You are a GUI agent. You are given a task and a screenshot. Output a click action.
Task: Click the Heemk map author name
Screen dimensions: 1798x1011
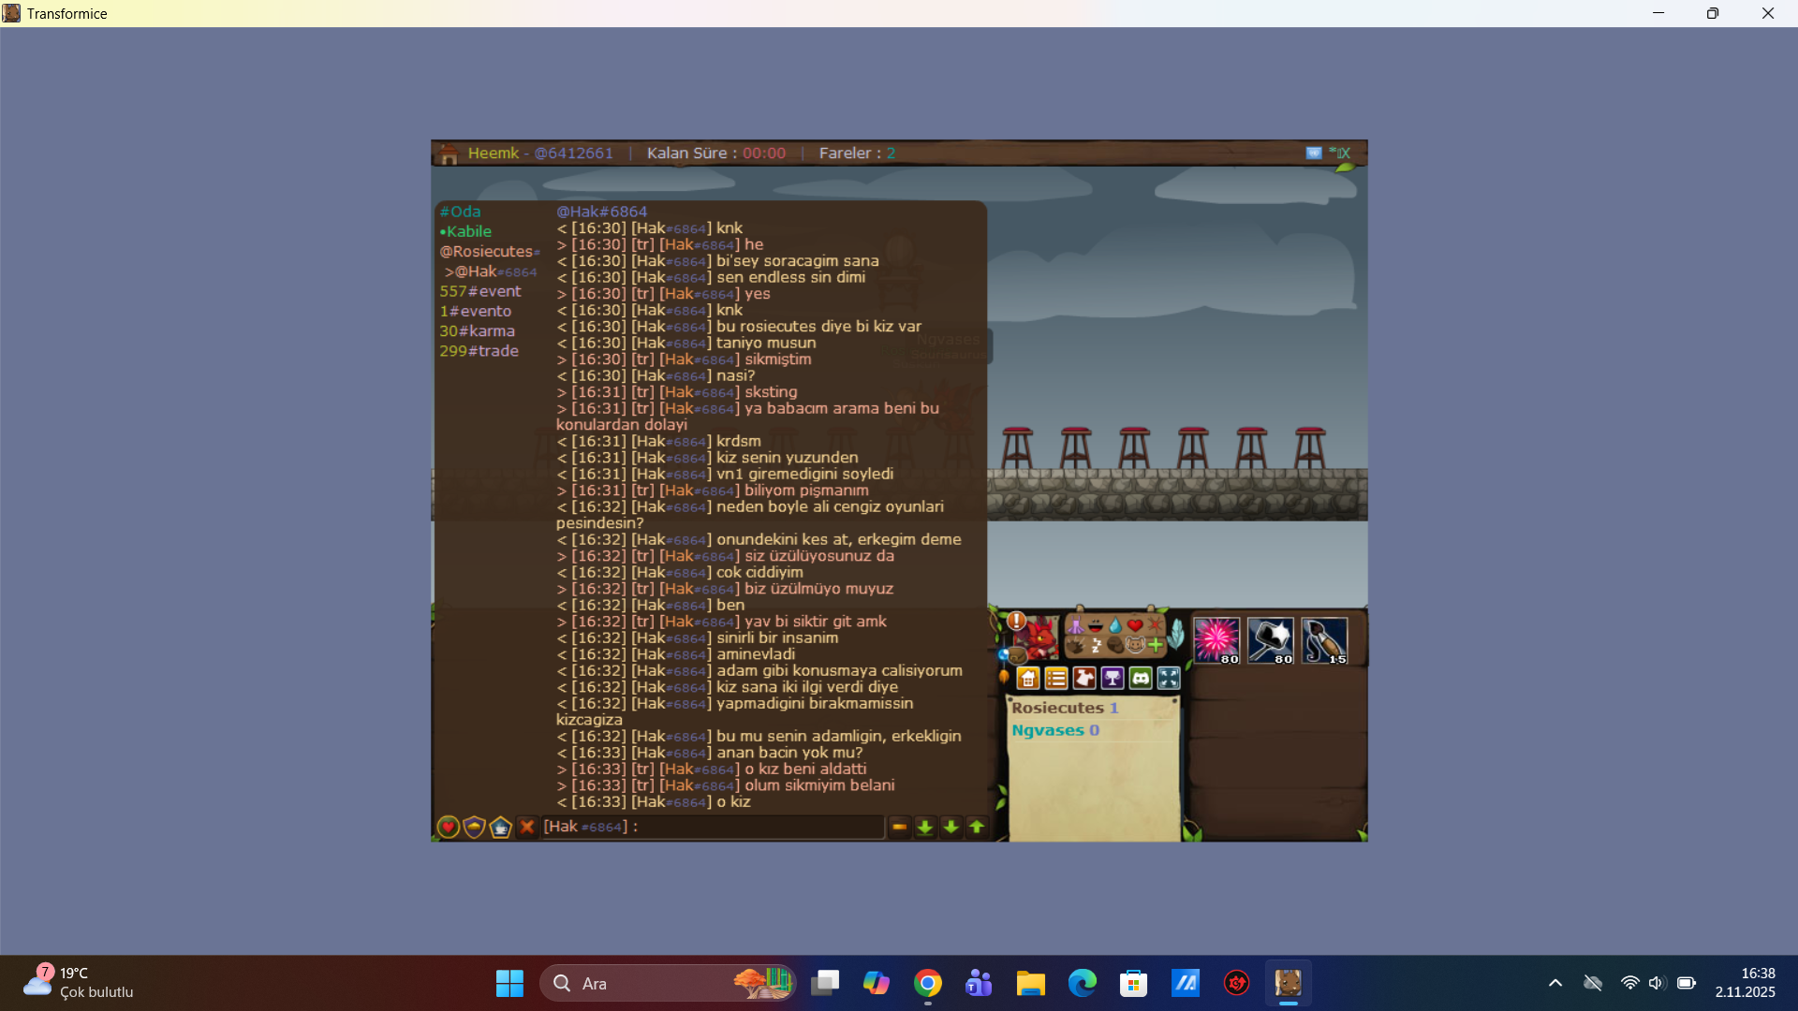click(494, 154)
